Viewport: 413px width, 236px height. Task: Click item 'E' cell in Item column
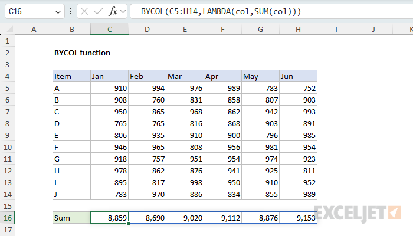click(71, 135)
